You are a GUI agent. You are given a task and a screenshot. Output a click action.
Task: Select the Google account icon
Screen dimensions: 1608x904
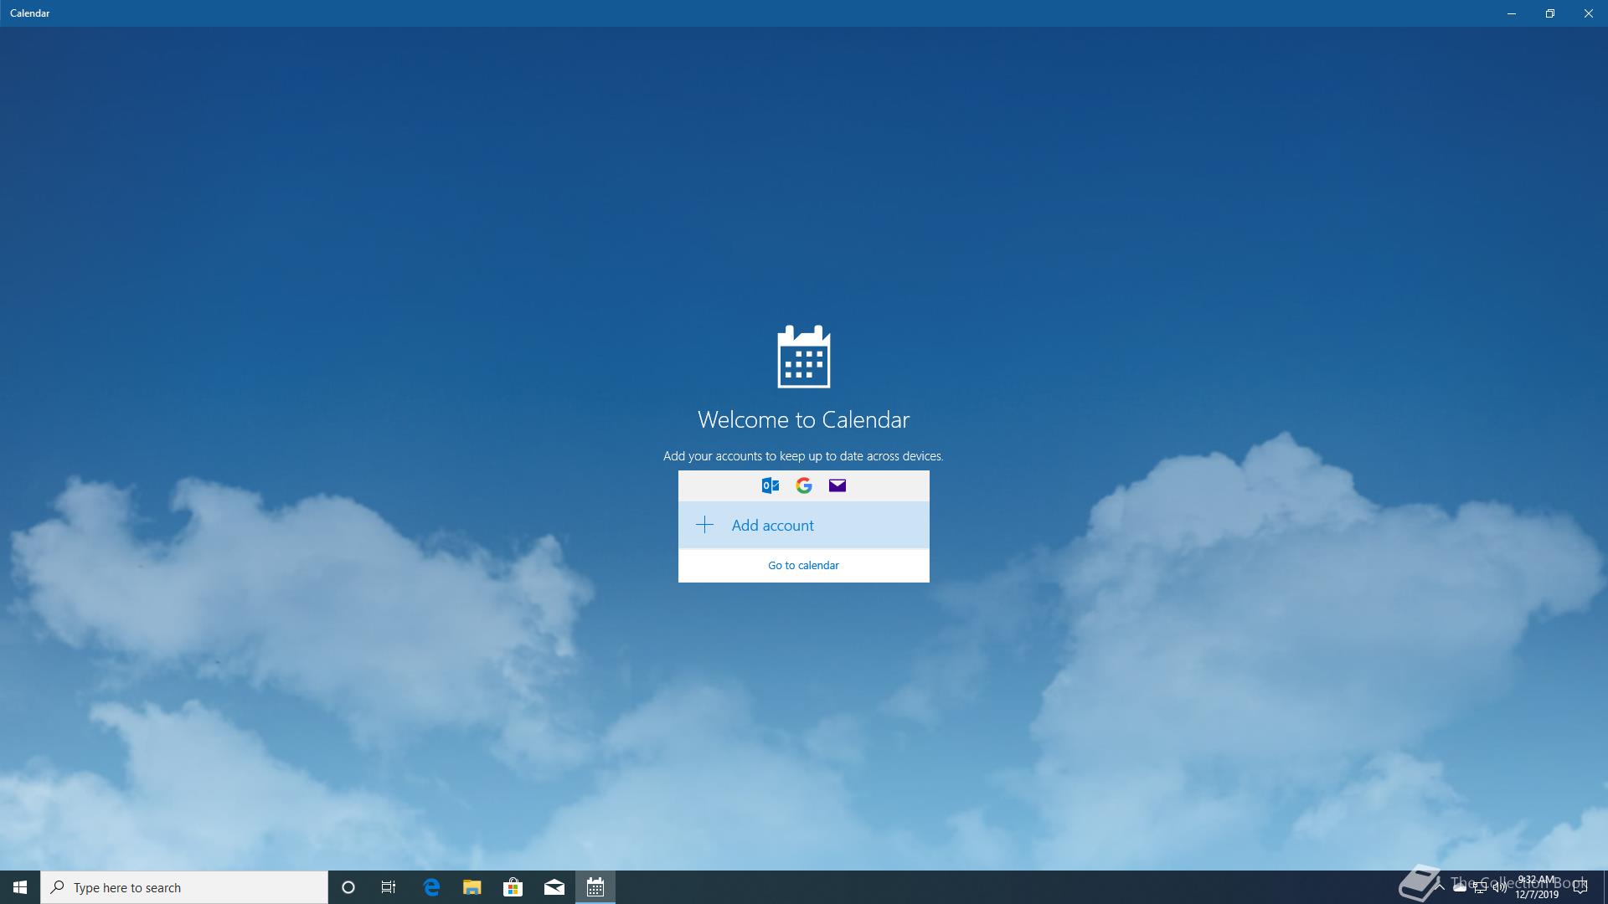[803, 485]
